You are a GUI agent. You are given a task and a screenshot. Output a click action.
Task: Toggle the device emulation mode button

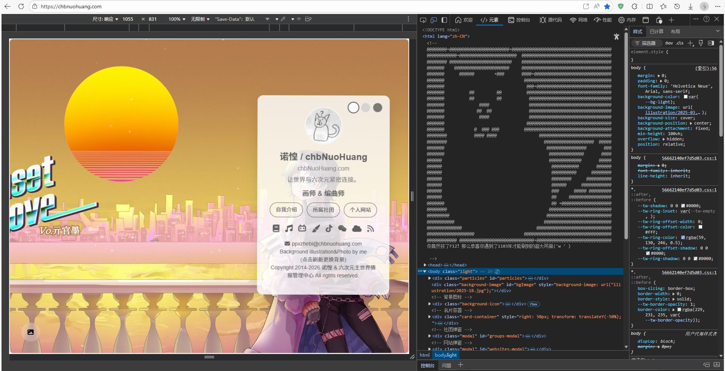[434, 20]
